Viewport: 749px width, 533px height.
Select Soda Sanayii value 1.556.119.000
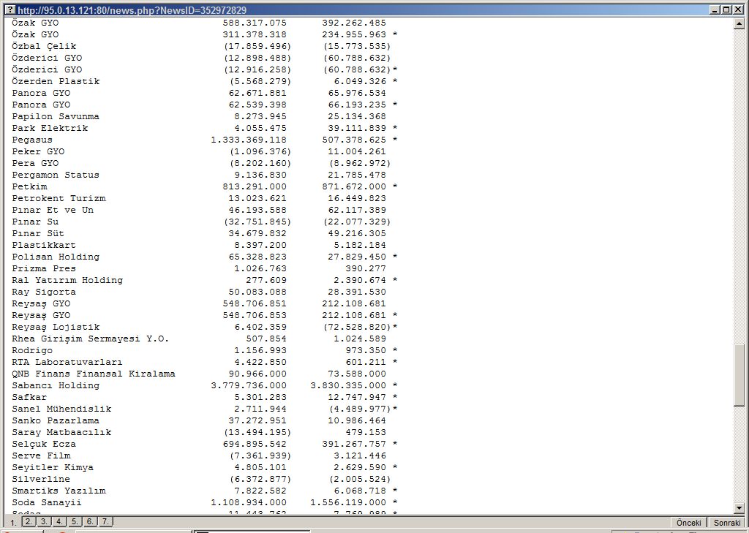tap(348, 502)
